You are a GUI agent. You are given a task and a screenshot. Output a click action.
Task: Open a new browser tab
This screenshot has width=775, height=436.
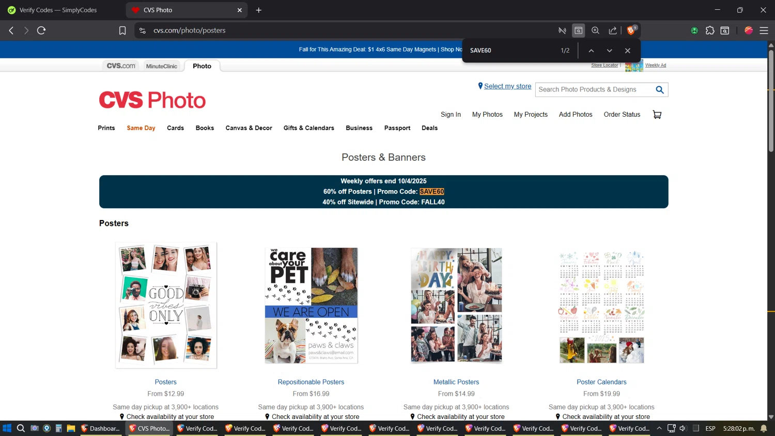[259, 10]
